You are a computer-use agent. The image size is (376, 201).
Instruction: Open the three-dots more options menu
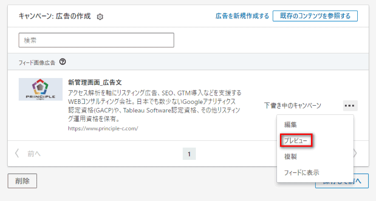350,106
